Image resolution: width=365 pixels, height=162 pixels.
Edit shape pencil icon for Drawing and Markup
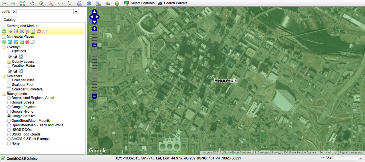[x=27, y=31]
